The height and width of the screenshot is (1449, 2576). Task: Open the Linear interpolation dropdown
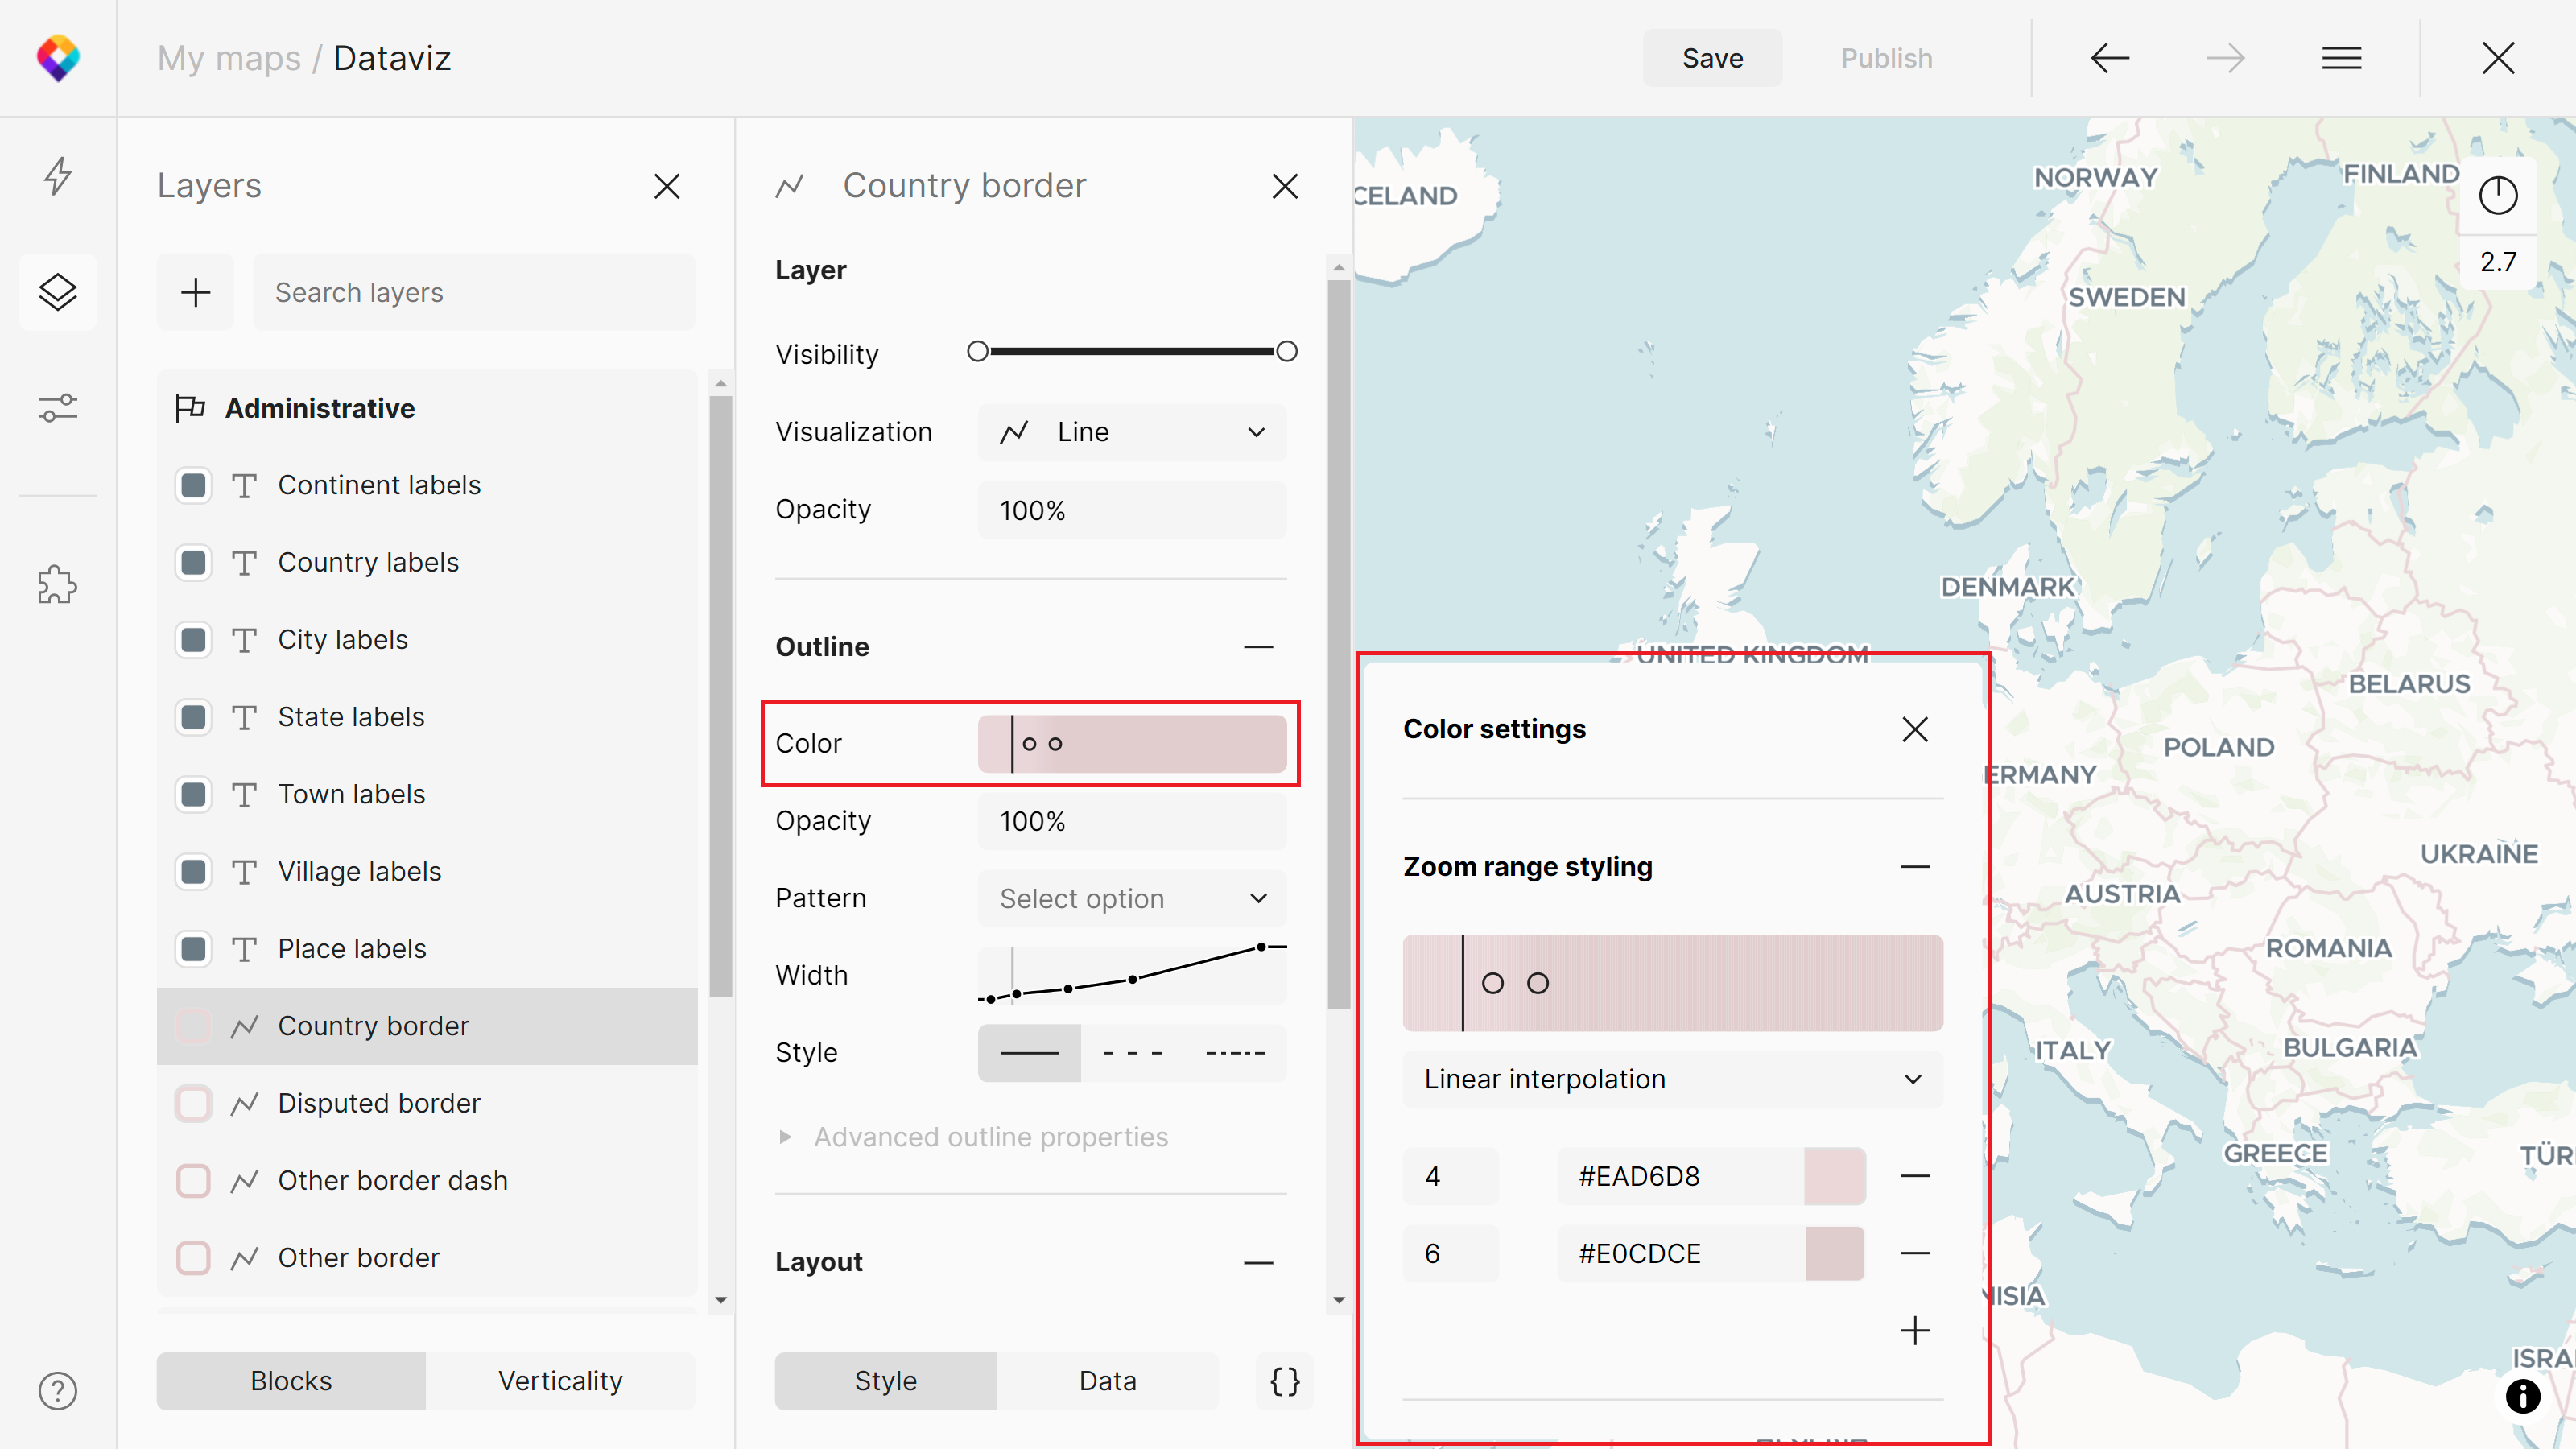click(x=1672, y=1079)
